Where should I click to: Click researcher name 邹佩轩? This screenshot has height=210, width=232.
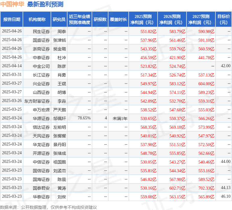(60, 118)
